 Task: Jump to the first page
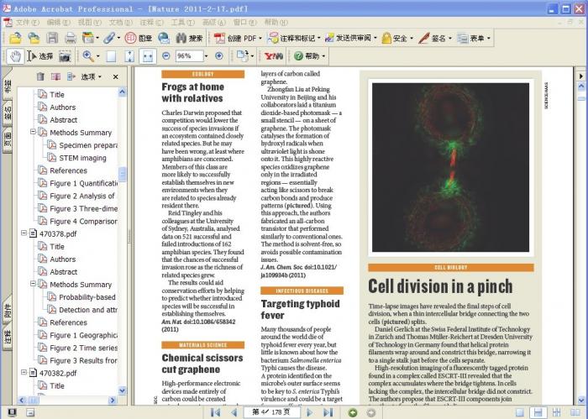point(215,412)
